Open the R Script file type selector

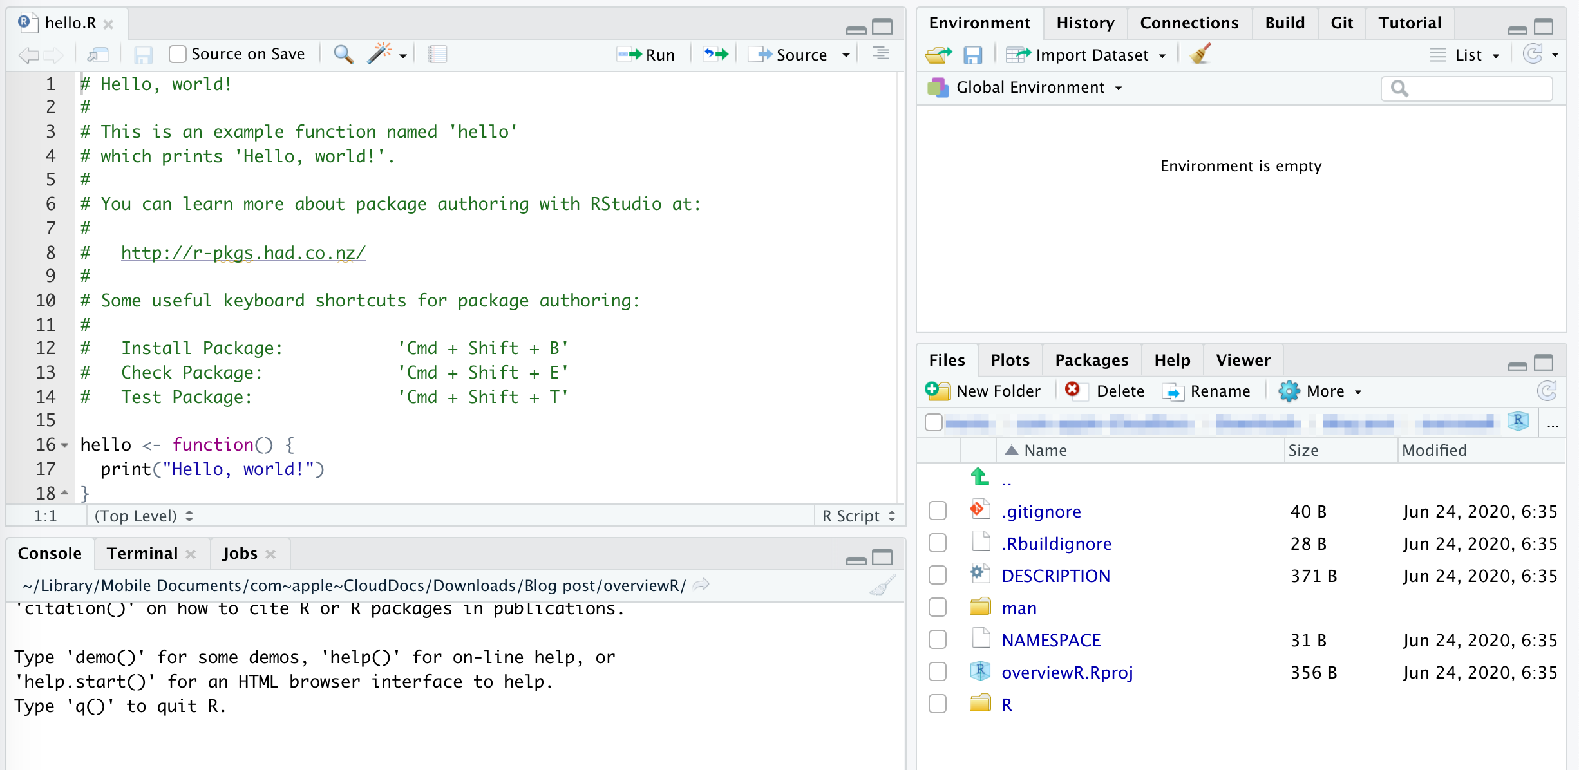pos(858,516)
